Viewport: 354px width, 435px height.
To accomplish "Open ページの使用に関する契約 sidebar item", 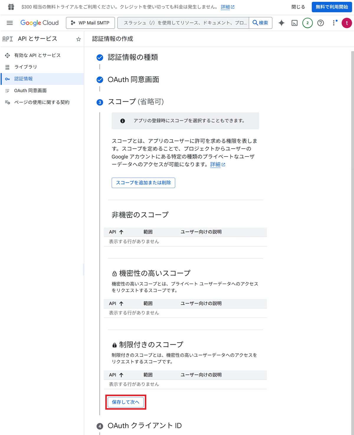I will pyautogui.click(x=42, y=102).
